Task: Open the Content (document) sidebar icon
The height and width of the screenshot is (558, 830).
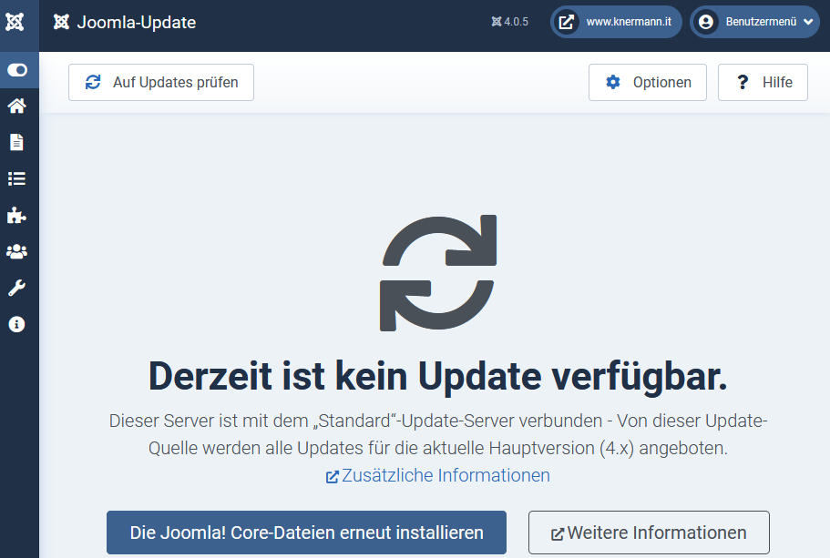Action: (x=17, y=142)
